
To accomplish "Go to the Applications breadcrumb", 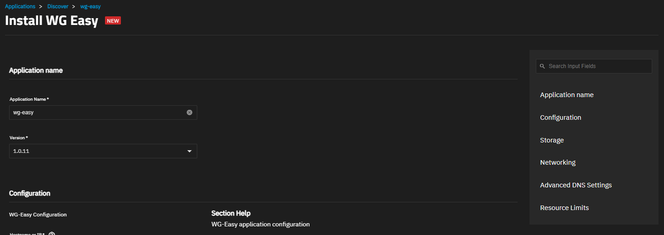I will (20, 6).
